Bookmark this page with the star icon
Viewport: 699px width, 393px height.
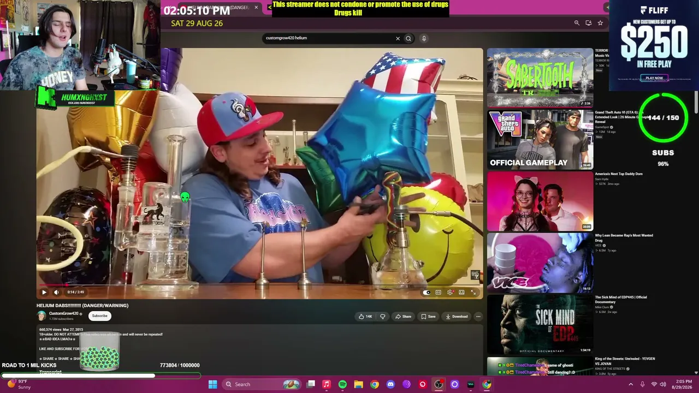click(x=600, y=23)
